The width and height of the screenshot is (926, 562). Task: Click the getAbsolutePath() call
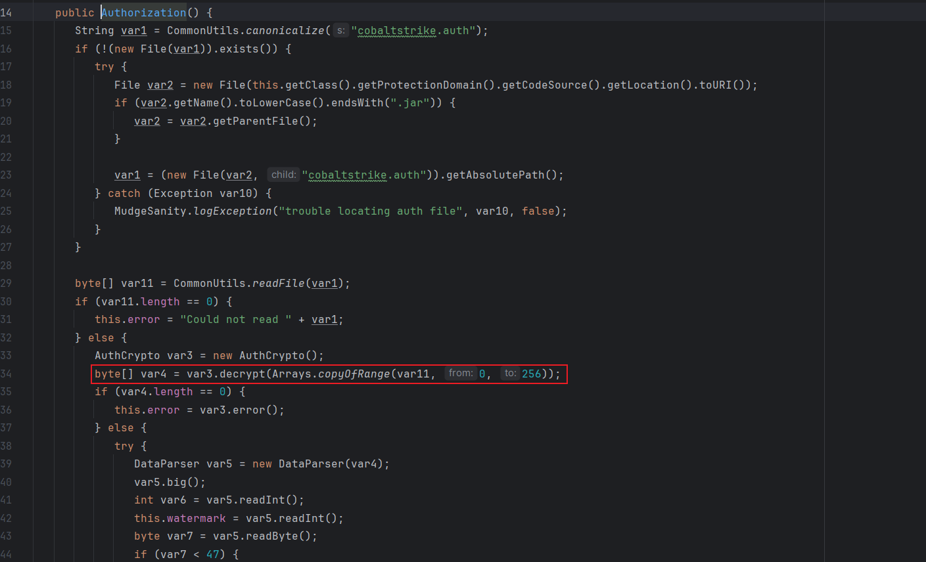point(502,175)
